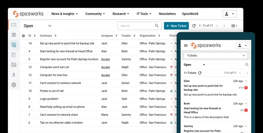Screen dimensions: 263x133
Task: Refresh the mobile 11 Tickets list
Action: click(x=200, y=73)
